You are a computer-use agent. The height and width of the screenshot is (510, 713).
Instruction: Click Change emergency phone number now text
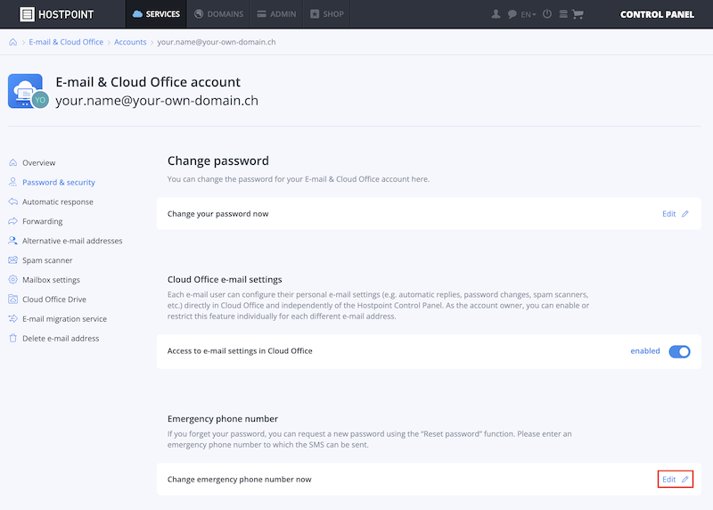pos(239,479)
